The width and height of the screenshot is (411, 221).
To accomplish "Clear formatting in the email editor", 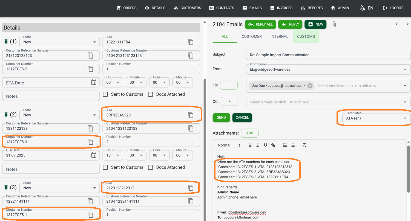I will point(304,145).
